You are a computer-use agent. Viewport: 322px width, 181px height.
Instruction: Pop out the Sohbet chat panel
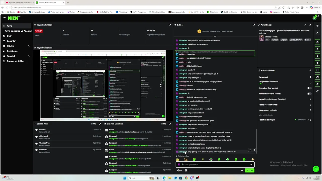(254, 25)
